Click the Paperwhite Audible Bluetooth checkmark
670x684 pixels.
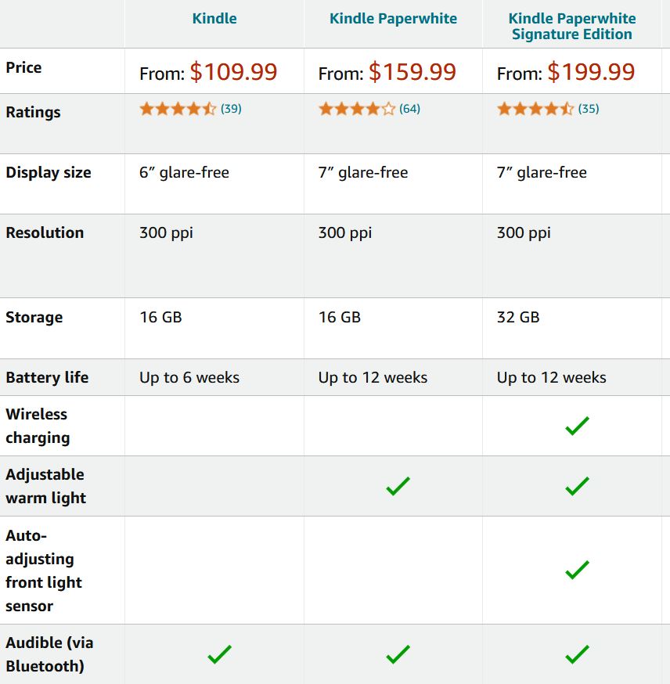pos(398,654)
